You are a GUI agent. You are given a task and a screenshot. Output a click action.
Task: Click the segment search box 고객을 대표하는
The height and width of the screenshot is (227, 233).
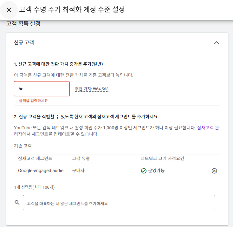tap(119, 203)
